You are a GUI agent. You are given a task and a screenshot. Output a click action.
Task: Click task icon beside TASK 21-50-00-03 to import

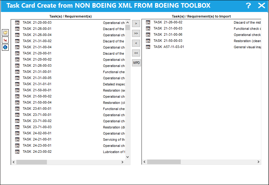click(148, 41)
